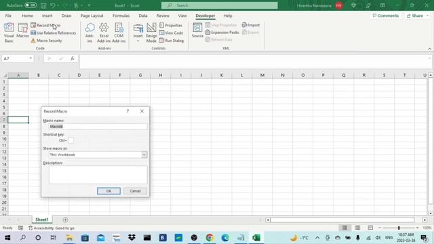Open Microsoft Edge from taskbar
434x244 pixels.
[x=225, y=238]
